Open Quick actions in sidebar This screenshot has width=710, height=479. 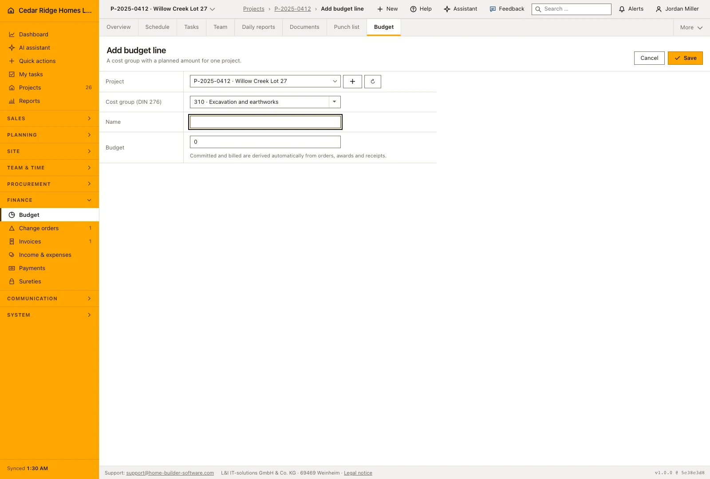49,61
